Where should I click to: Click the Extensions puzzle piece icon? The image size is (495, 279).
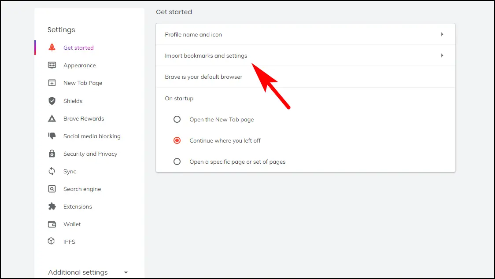(52, 206)
